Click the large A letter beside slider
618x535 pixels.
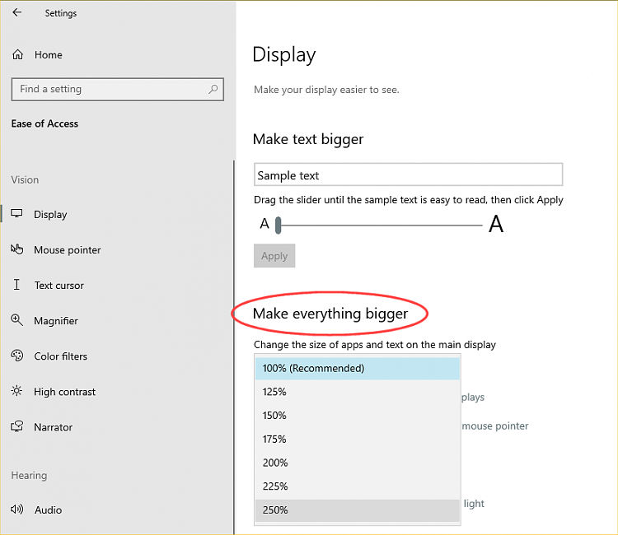click(x=496, y=224)
